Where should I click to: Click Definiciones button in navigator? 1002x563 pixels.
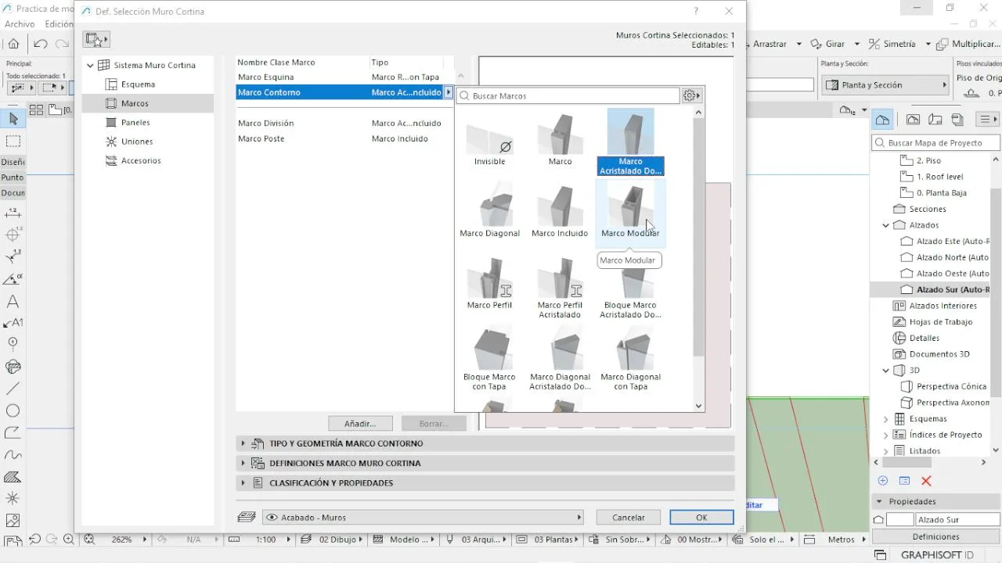(x=935, y=536)
